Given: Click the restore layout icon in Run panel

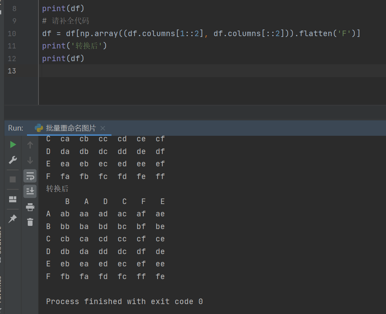Looking at the screenshot, I should point(13,199).
